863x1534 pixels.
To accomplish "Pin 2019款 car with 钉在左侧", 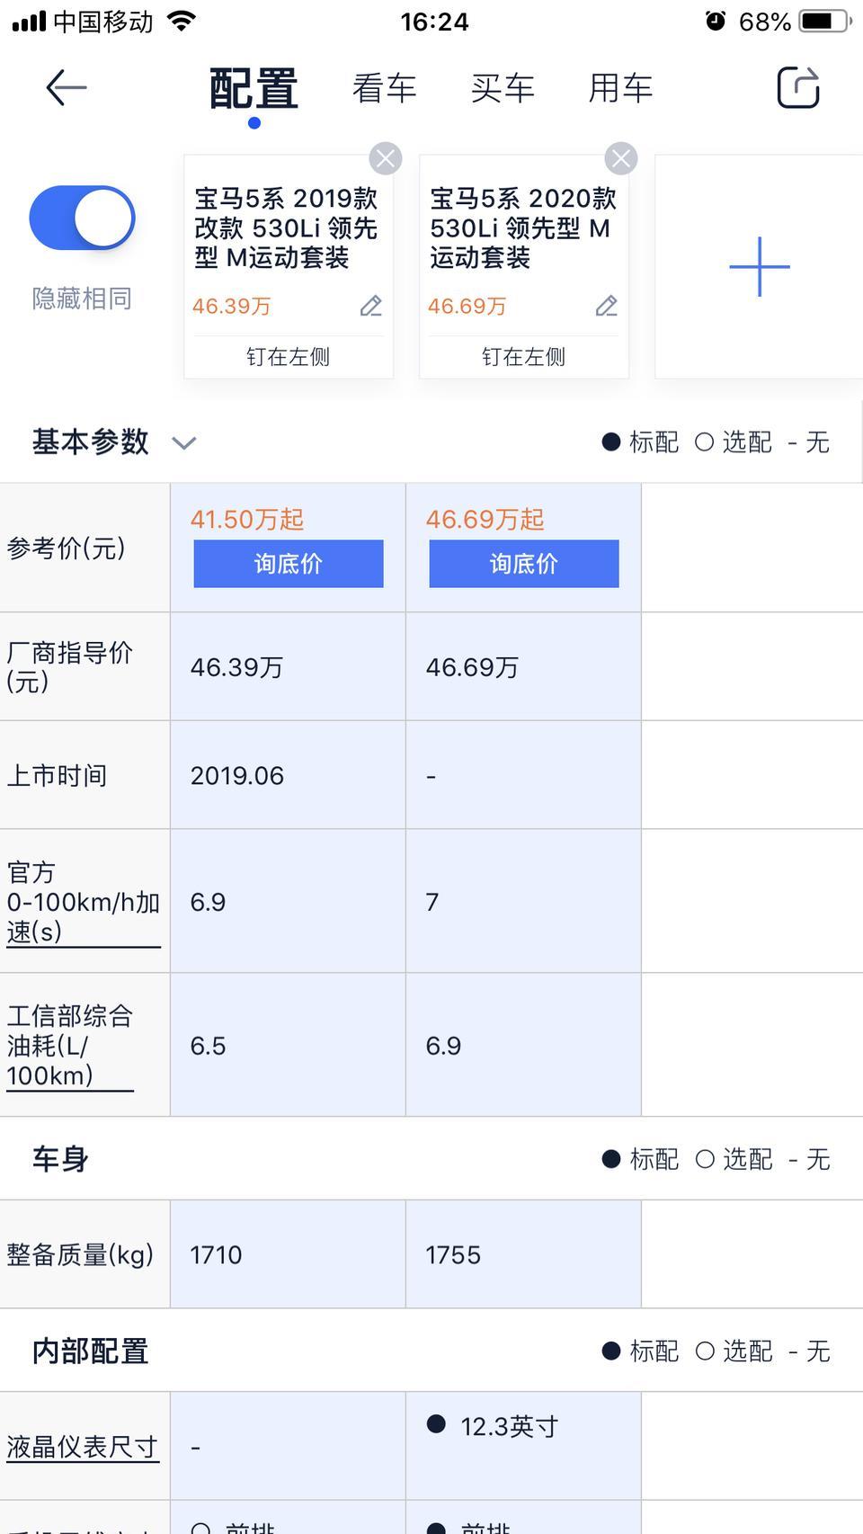I will 289,357.
